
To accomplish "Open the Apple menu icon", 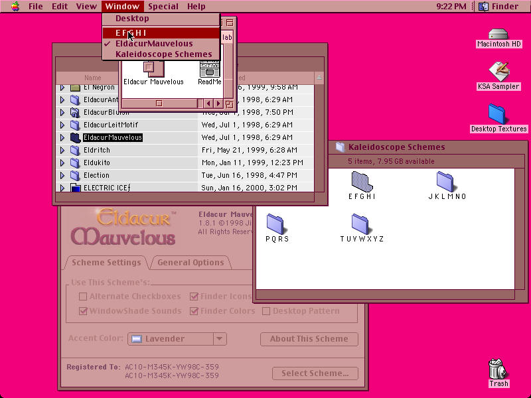I will coord(15,6).
